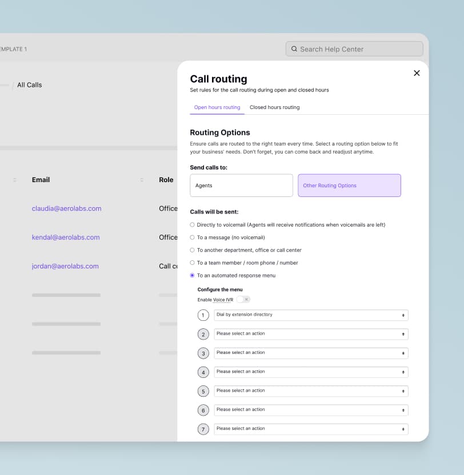Switch to Closed hours routing tab
The image size is (464, 475).
click(x=274, y=107)
